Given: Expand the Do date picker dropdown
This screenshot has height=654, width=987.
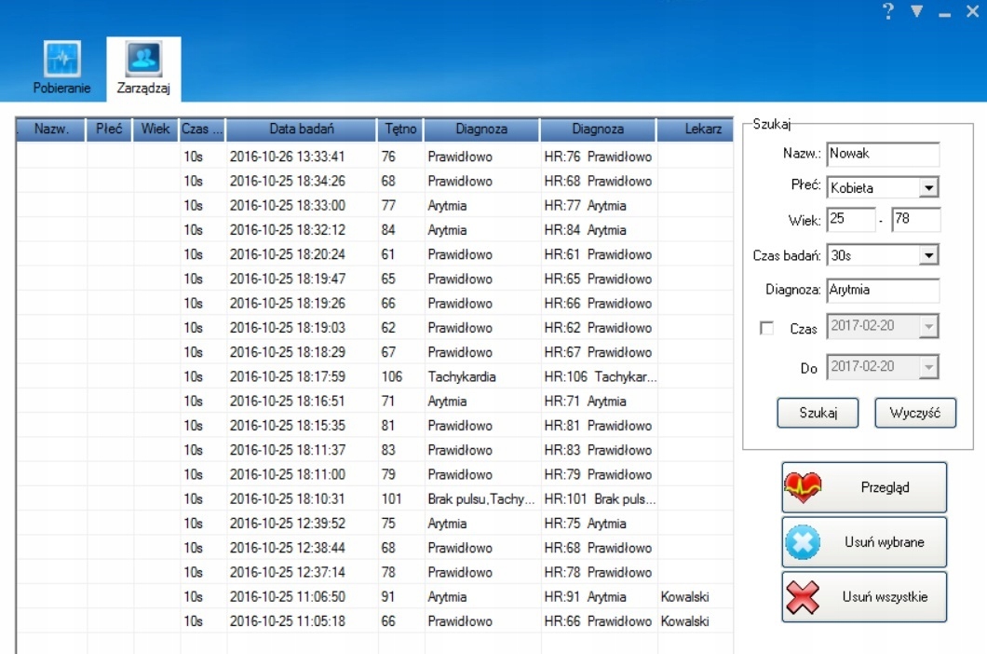Looking at the screenshot, I should [x=928, y=367].
